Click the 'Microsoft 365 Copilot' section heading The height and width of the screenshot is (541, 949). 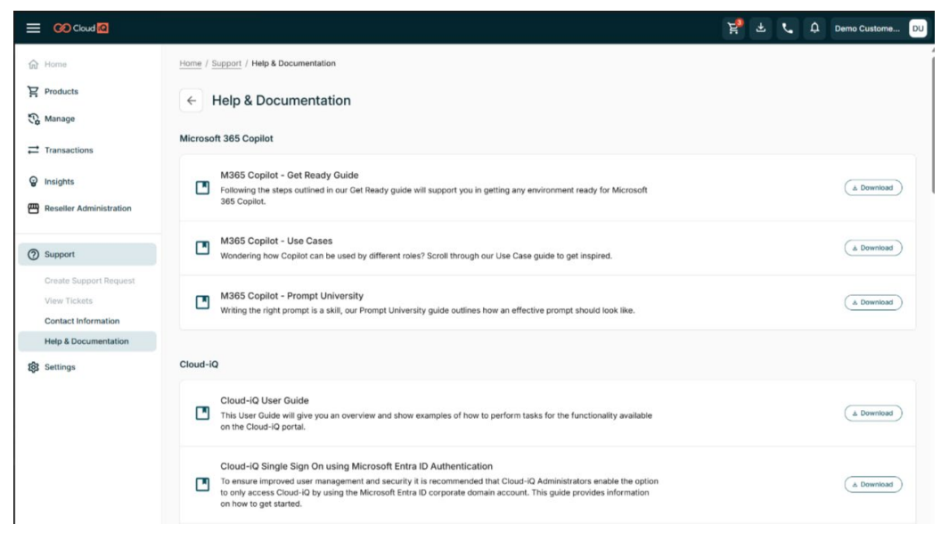[x=226, y=138]
